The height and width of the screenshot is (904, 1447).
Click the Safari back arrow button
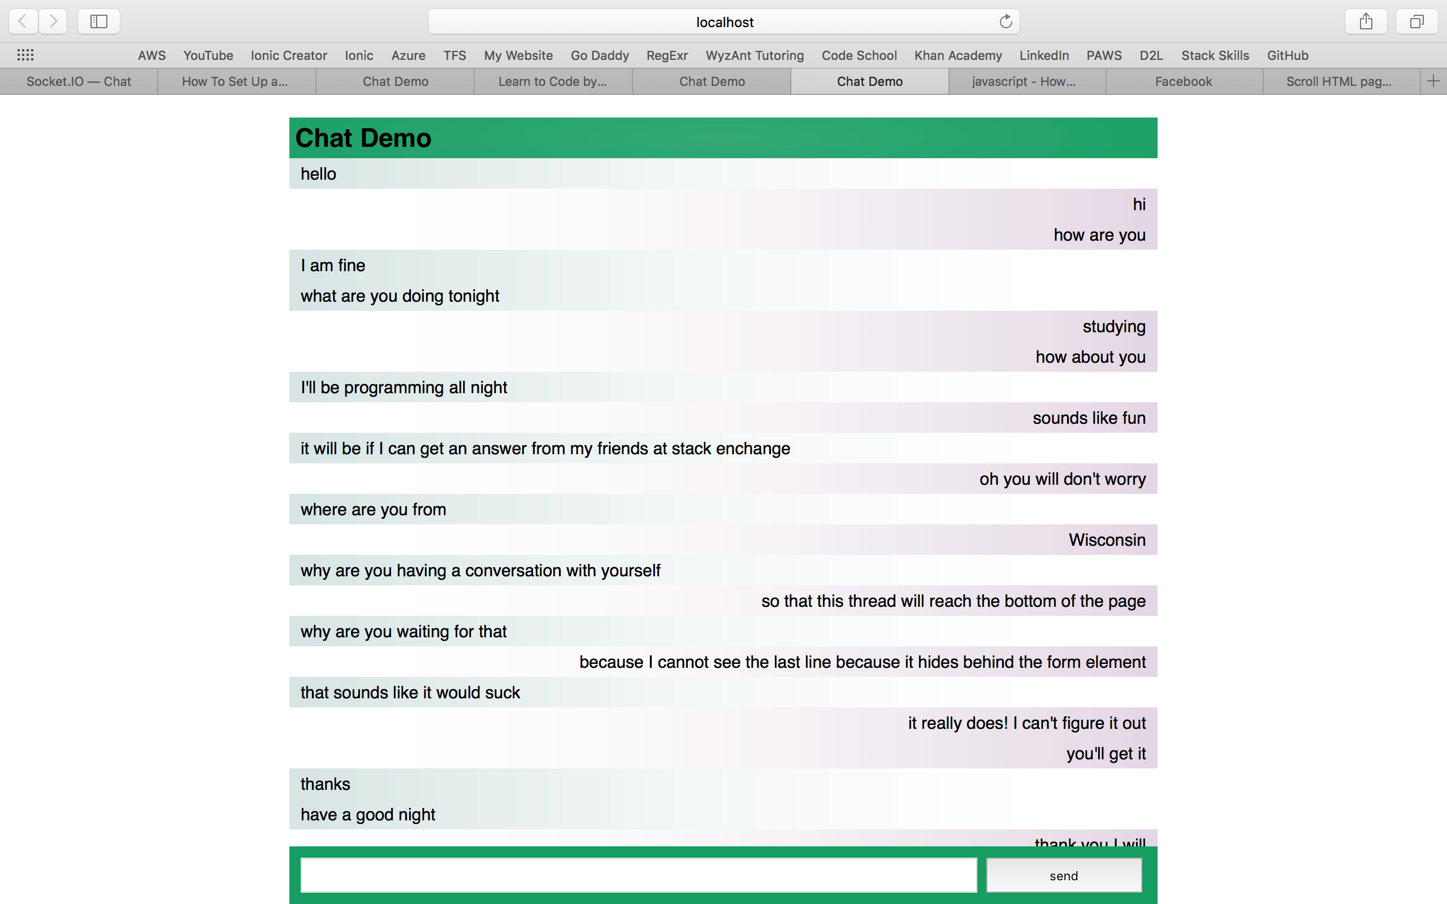23,21
